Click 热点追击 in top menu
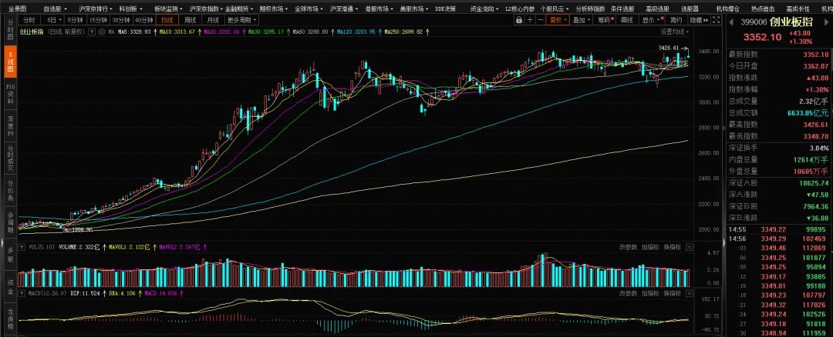This screenshot has height=337, width=833. pyautogui.click(x=762, y=9)
